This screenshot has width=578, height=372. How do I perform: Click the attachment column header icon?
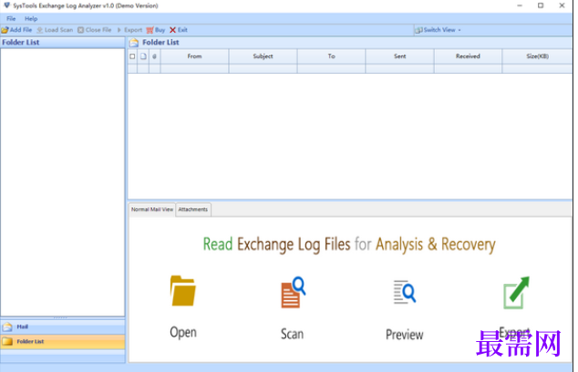point(154,56)
